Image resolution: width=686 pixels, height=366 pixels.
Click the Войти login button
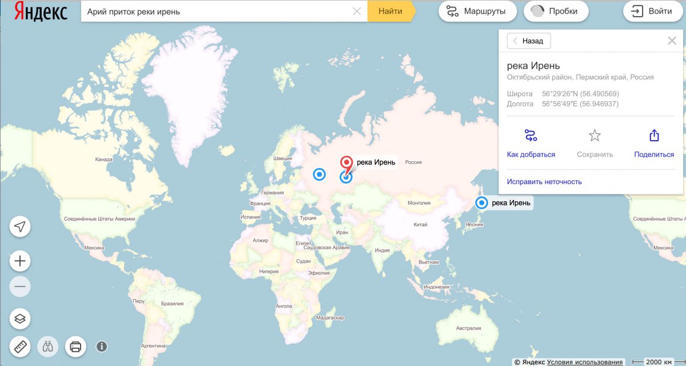(652, 11)
